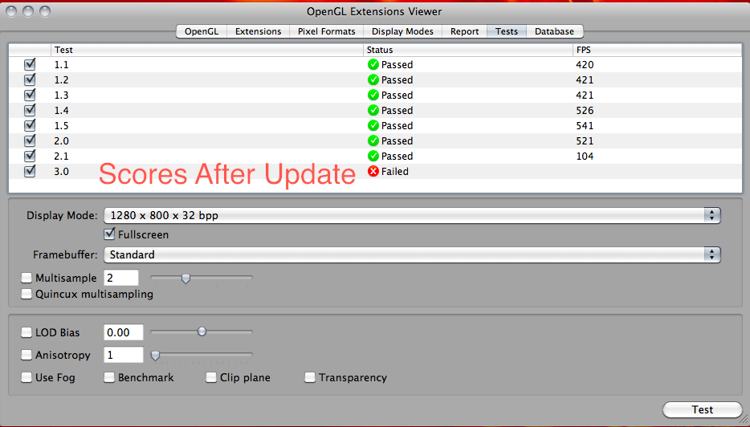Toggle the 2.0 test checkbox
The height and width of the screenshot is (427, 750).
click(x=30, y=140)
